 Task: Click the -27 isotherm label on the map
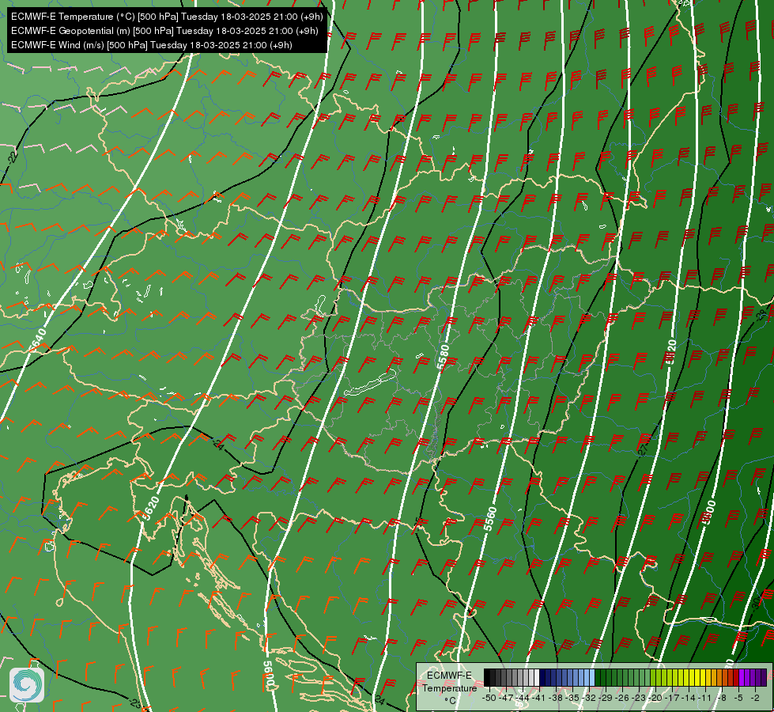point(643,449)
